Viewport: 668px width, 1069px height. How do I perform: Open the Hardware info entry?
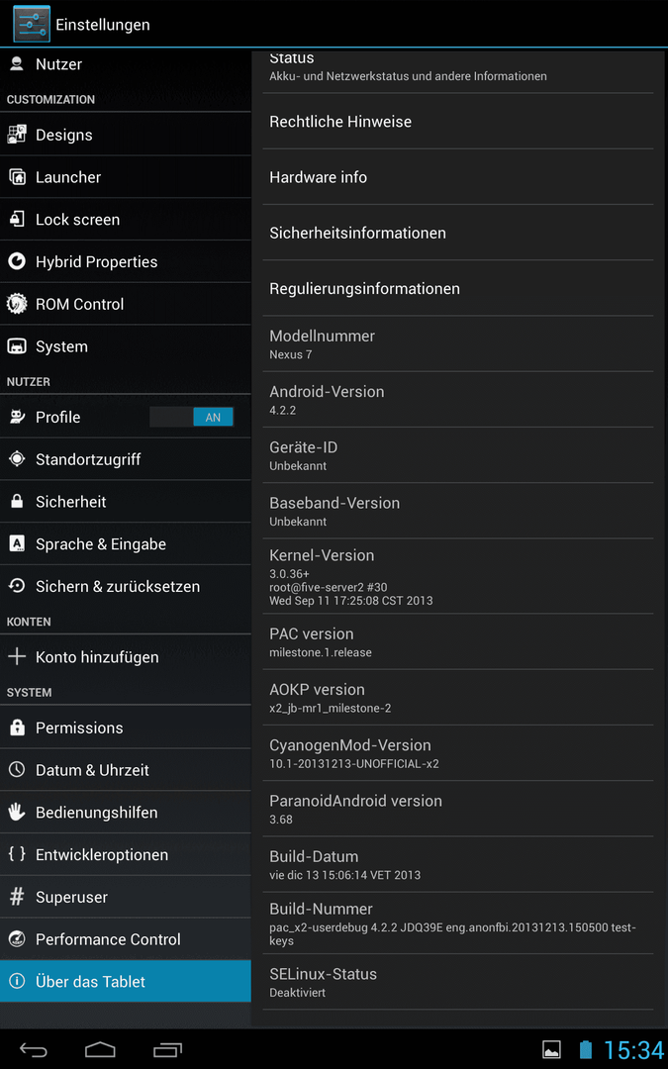pyautogui.click(x=458, y=177)
